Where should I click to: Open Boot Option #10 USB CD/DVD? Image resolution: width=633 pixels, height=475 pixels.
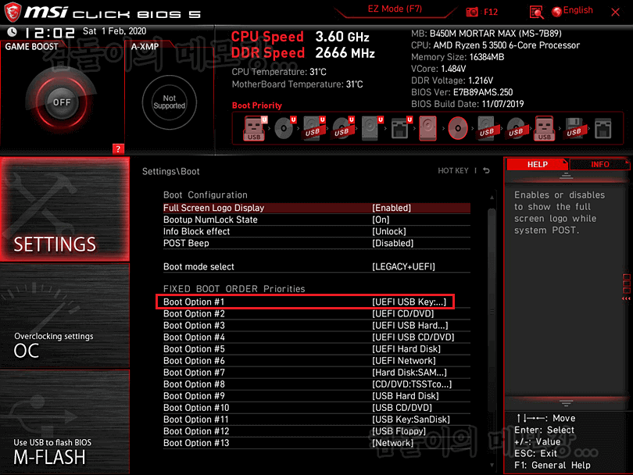click(316, 408)
